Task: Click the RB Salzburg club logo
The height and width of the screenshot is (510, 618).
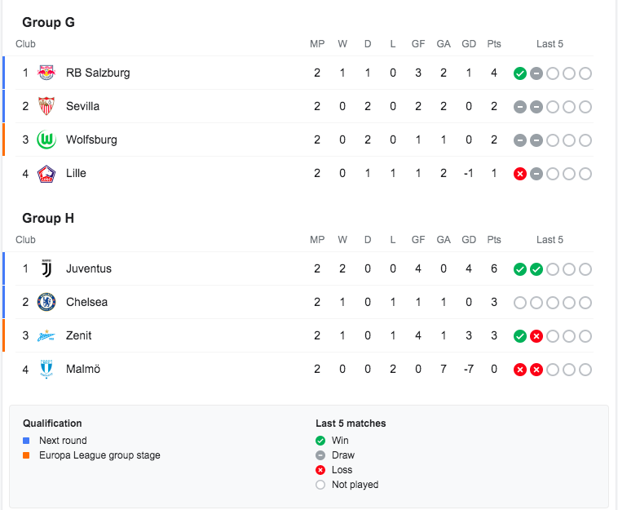Action: tap(46, 73)
